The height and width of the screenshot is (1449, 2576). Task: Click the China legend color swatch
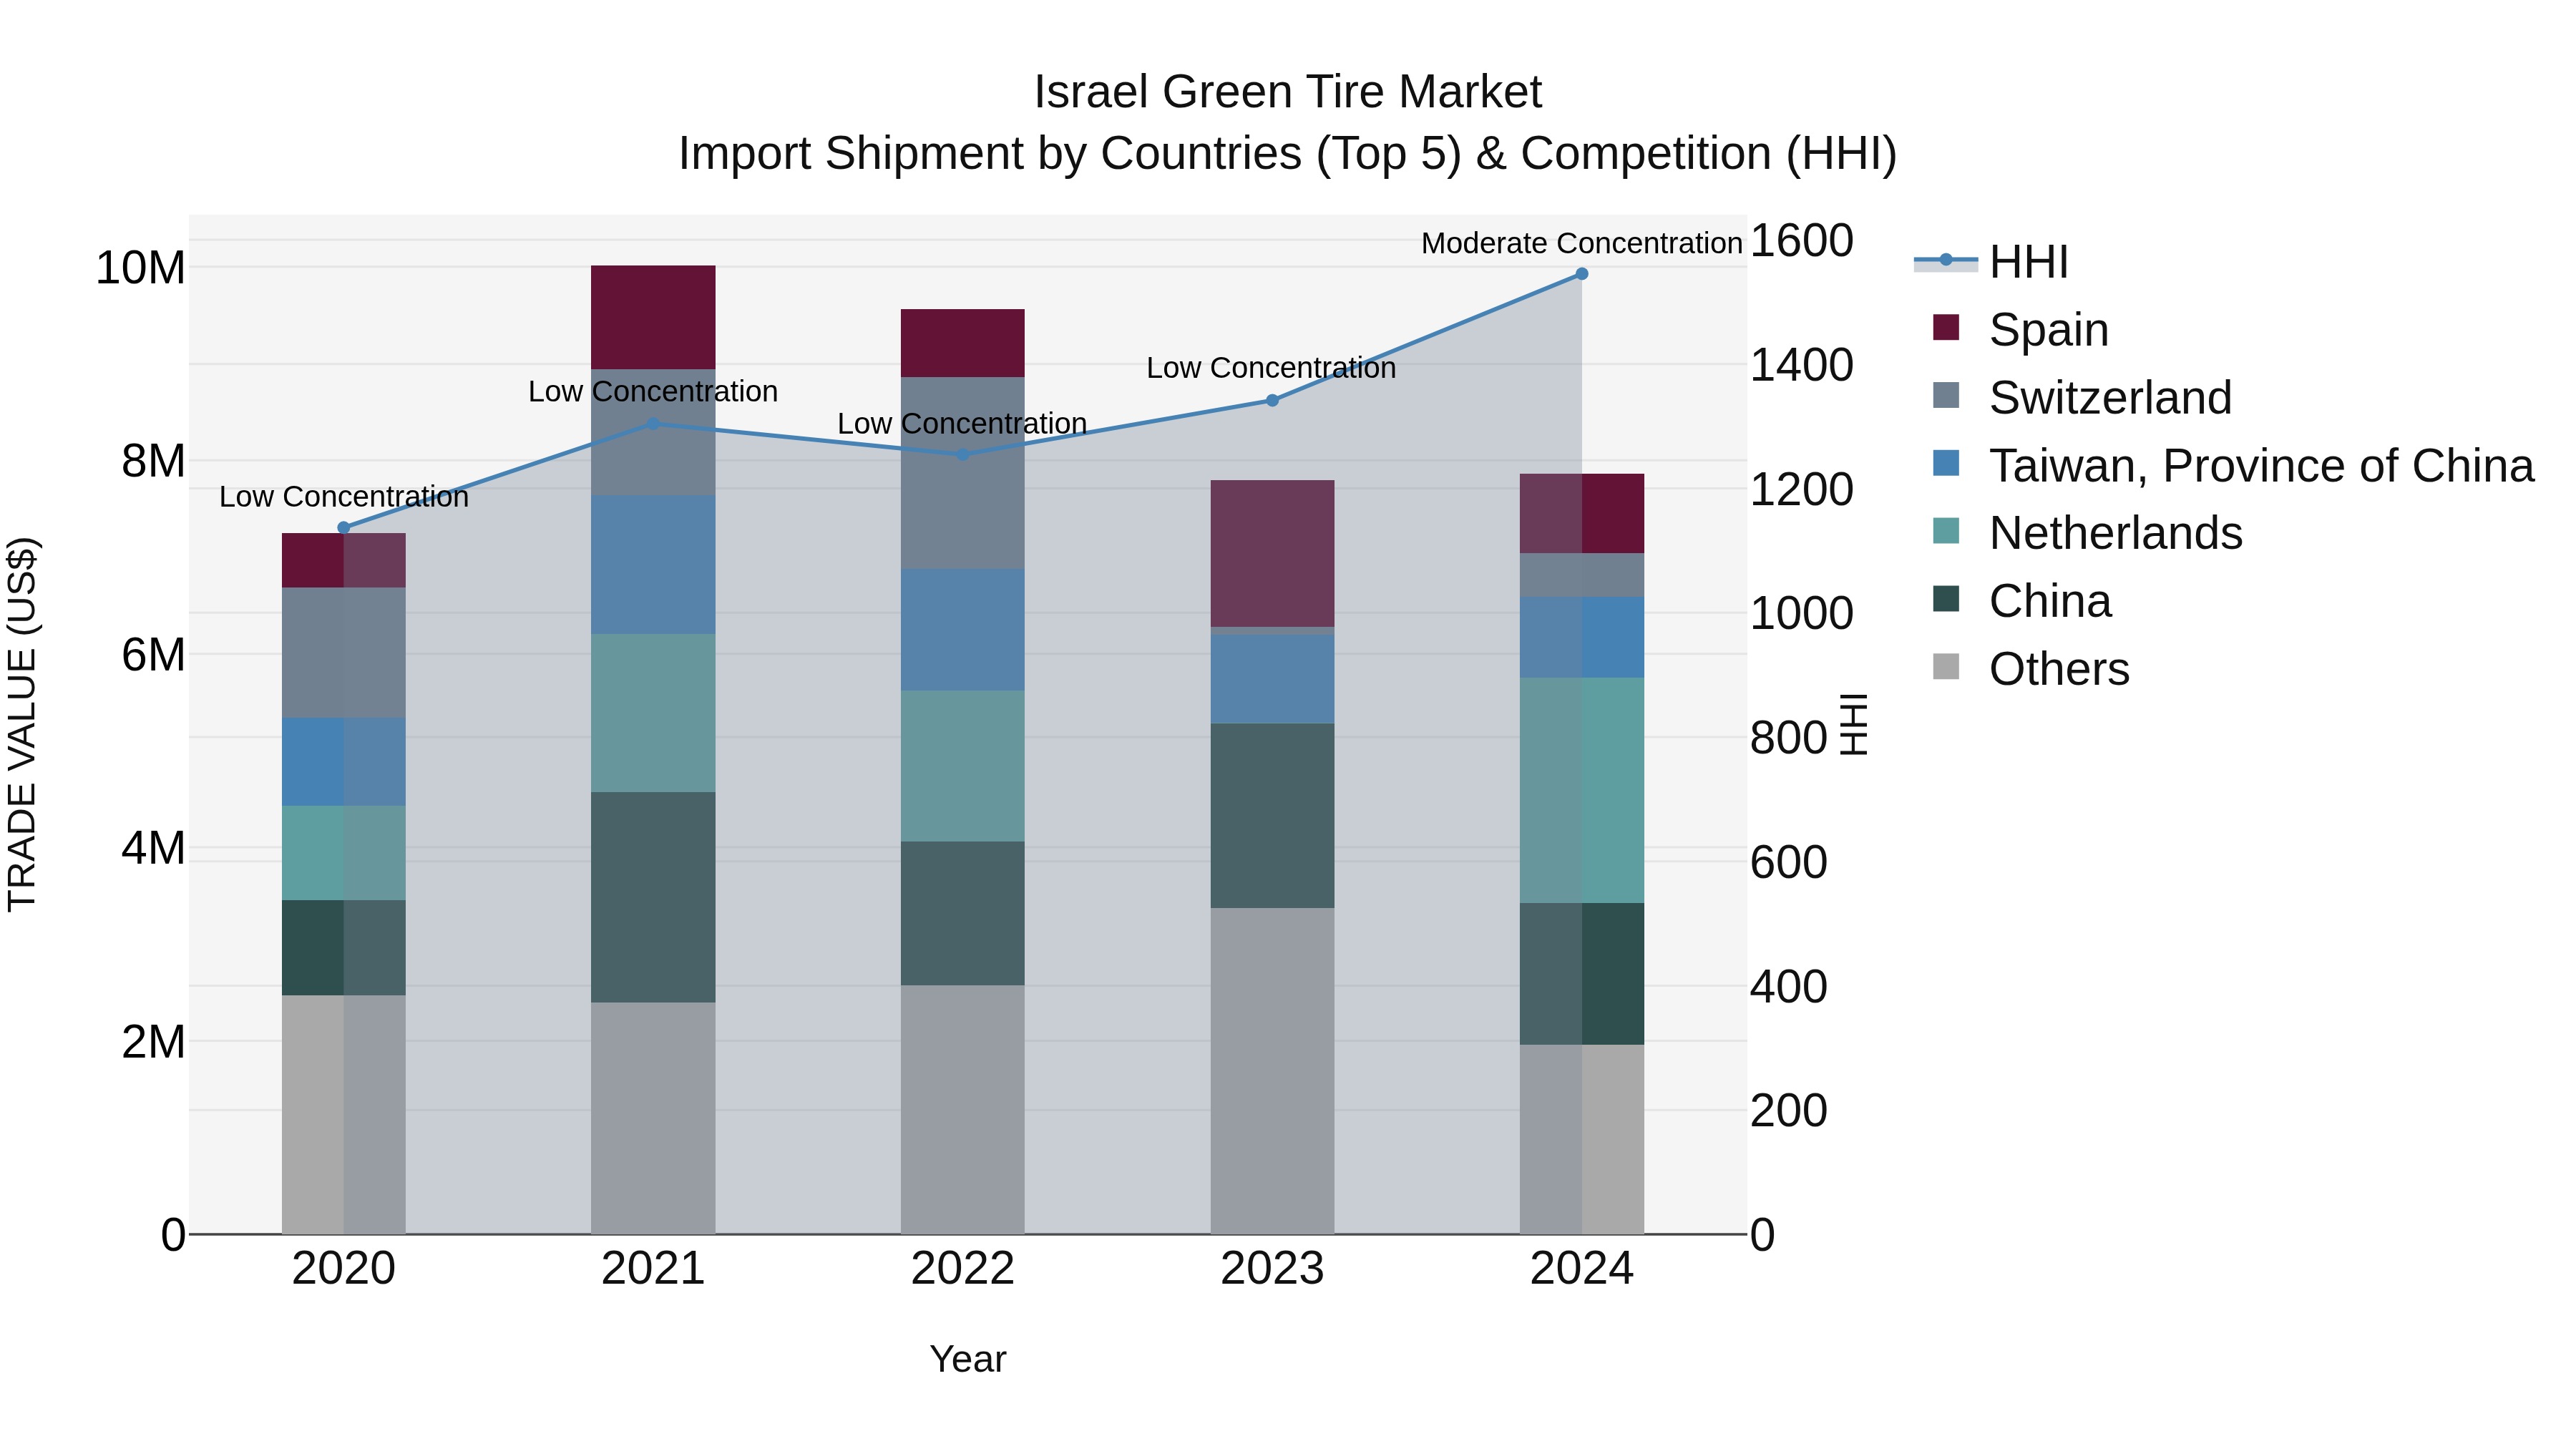(1946, 599)
